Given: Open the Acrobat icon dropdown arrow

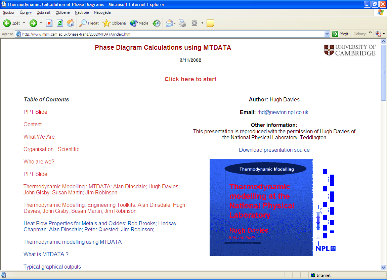Looking at the screenshot, I should pyautogui.click(x=384, y=34).
